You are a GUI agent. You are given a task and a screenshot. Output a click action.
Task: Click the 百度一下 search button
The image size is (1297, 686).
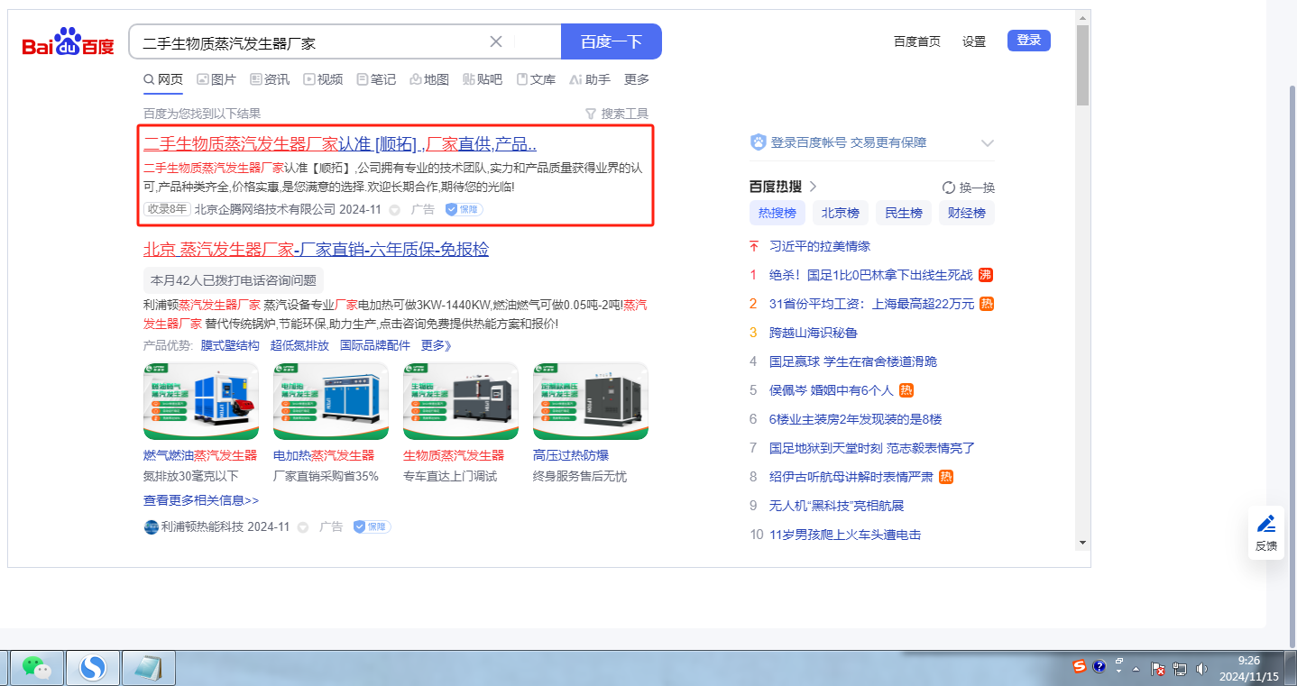click(x=612, y=41)
